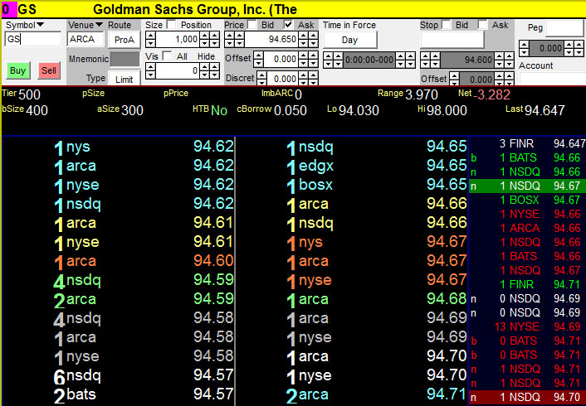Image resolution: width=586 pixels, height=406 pixels.
Task: Select the nsdq ask row at 94.65
Action: click(352, 147)
